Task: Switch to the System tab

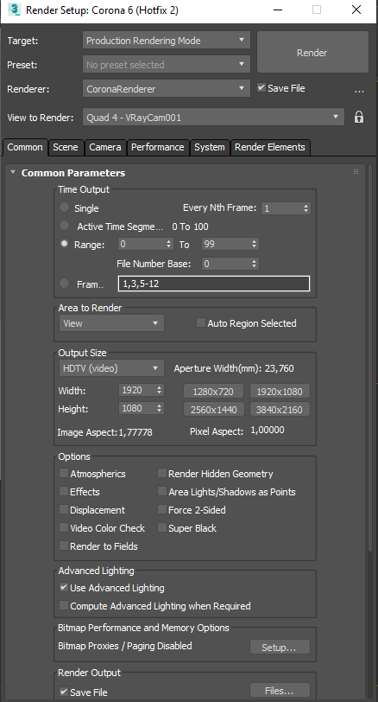Action: (209, 147)
